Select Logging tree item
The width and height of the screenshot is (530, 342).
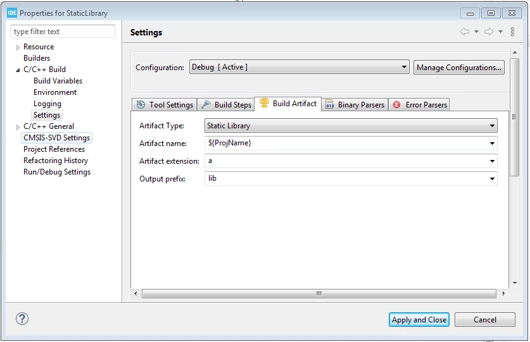pos(47,104)
